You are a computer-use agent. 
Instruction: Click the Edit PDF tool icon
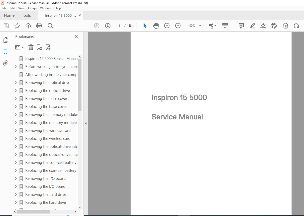coord(274,26)
